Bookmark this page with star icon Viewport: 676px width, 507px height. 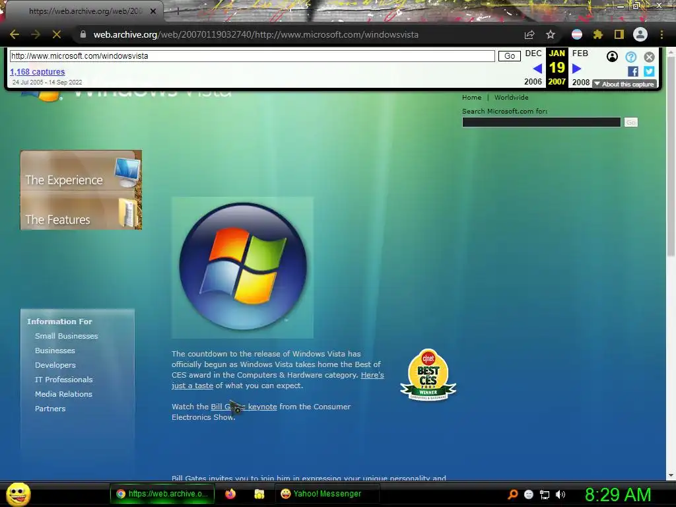pyautogui.click(x=551, y=34)
